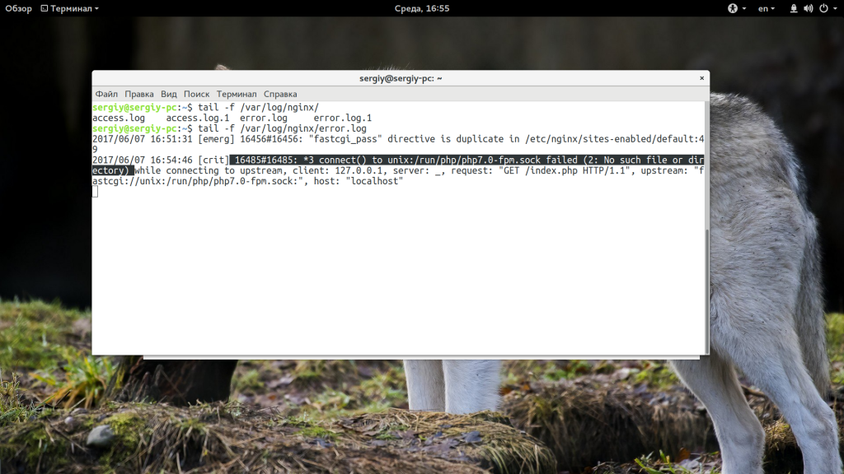Click the Обзор activities button

point(18,8)
